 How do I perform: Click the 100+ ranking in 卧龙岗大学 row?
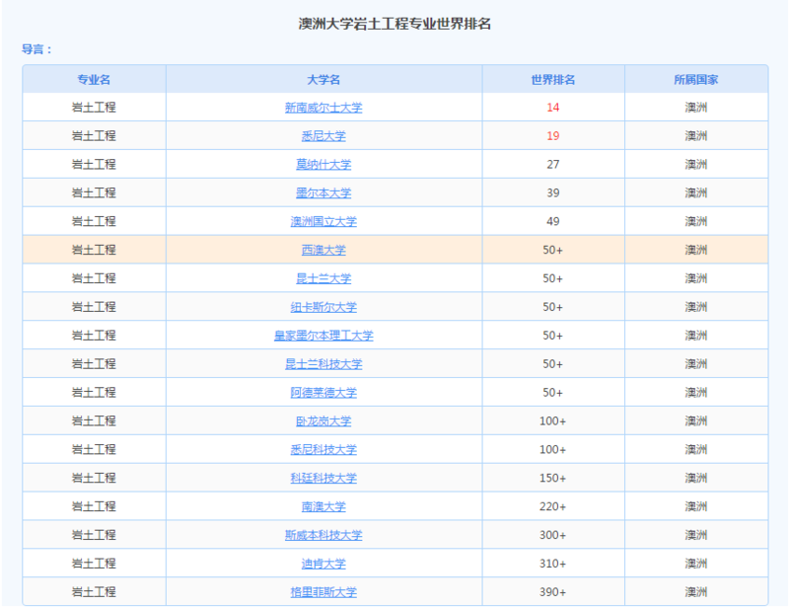pyautogui.click(x=553, y=420)
